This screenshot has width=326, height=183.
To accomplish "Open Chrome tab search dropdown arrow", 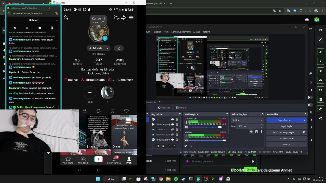I will click(x=3, y=3).
